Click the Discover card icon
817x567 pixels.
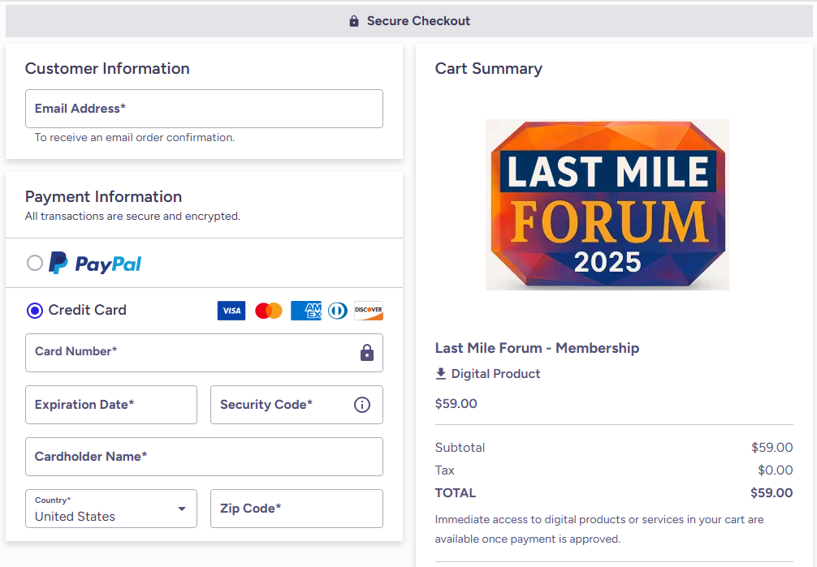(369, 311)
